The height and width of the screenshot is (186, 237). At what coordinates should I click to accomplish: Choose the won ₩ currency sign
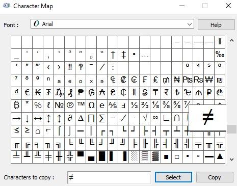209,81
